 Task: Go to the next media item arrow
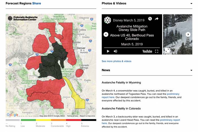(x=188, y=34)
